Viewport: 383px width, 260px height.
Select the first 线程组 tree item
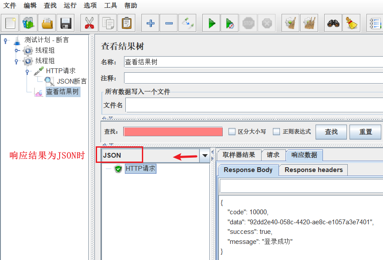pos(45,51)
